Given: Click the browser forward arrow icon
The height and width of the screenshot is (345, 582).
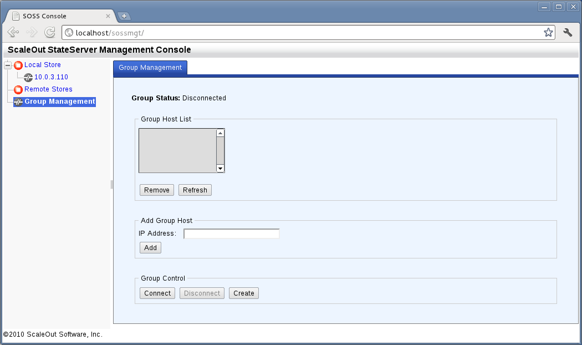Looking at the screenshot, I should 32,32.
